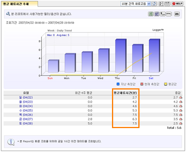Export the report as HTML
The image size is (186, 152).
169,14
